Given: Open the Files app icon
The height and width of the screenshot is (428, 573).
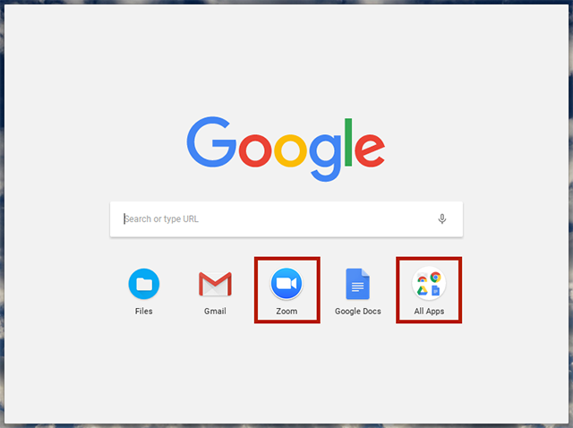Looking at the screenshot, I should click(144, 284).
